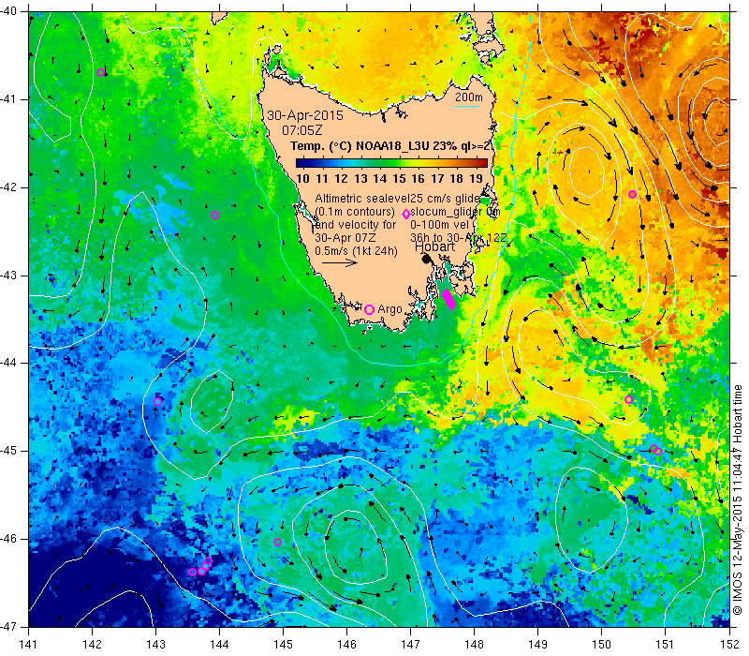Screen dimensions: 749x656
Task: Click the magenta Argo legend circle beside the word Argo
Action: click(369, 309)
